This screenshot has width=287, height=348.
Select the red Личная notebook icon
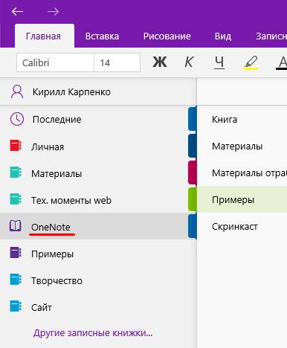[x=16, y=146]
